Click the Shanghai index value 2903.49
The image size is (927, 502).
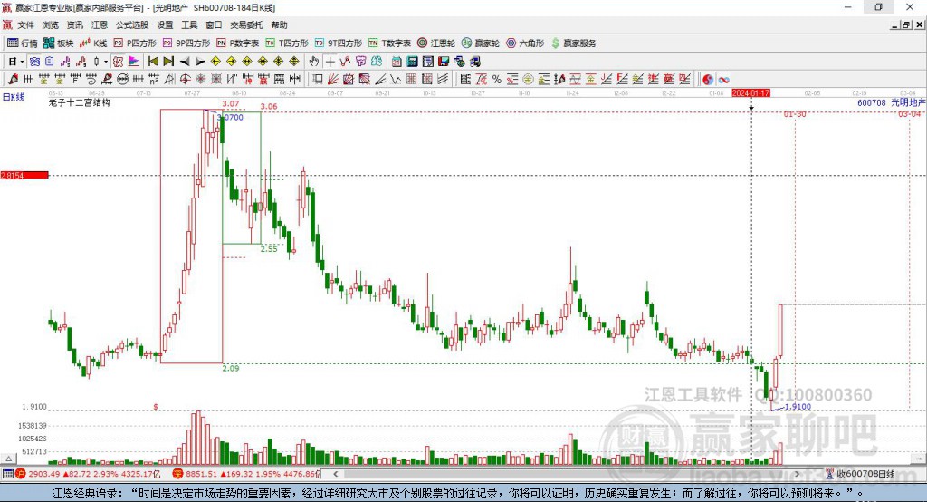click(43, 474)
